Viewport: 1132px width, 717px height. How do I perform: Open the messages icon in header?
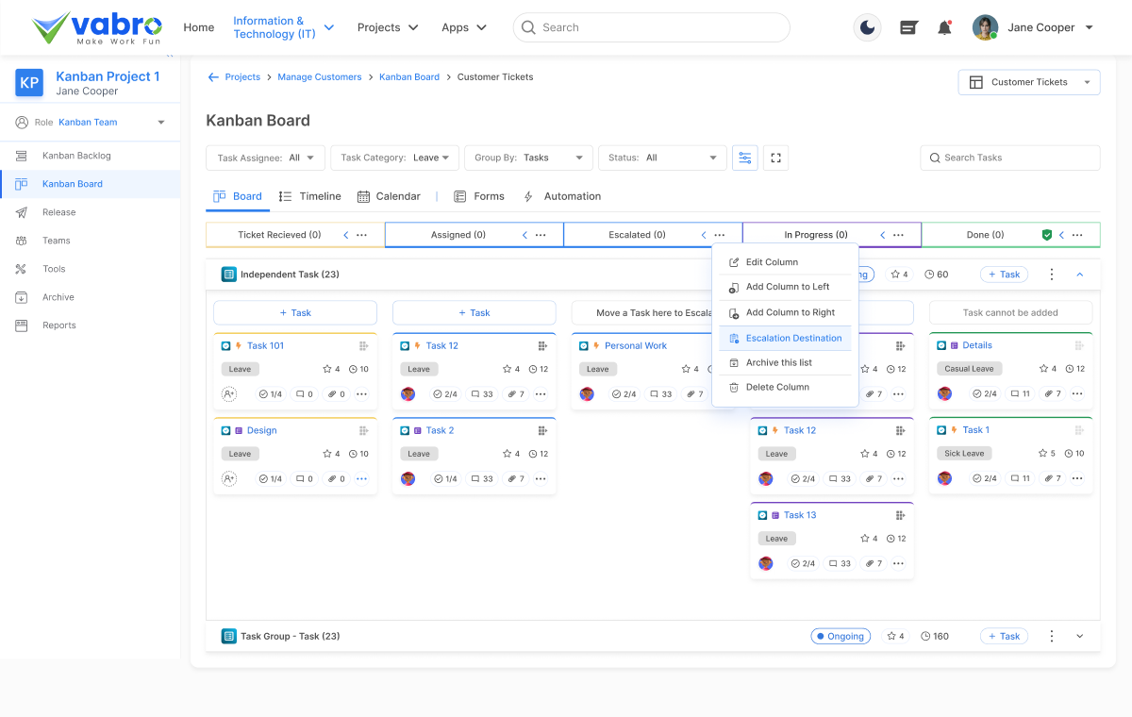908,28
